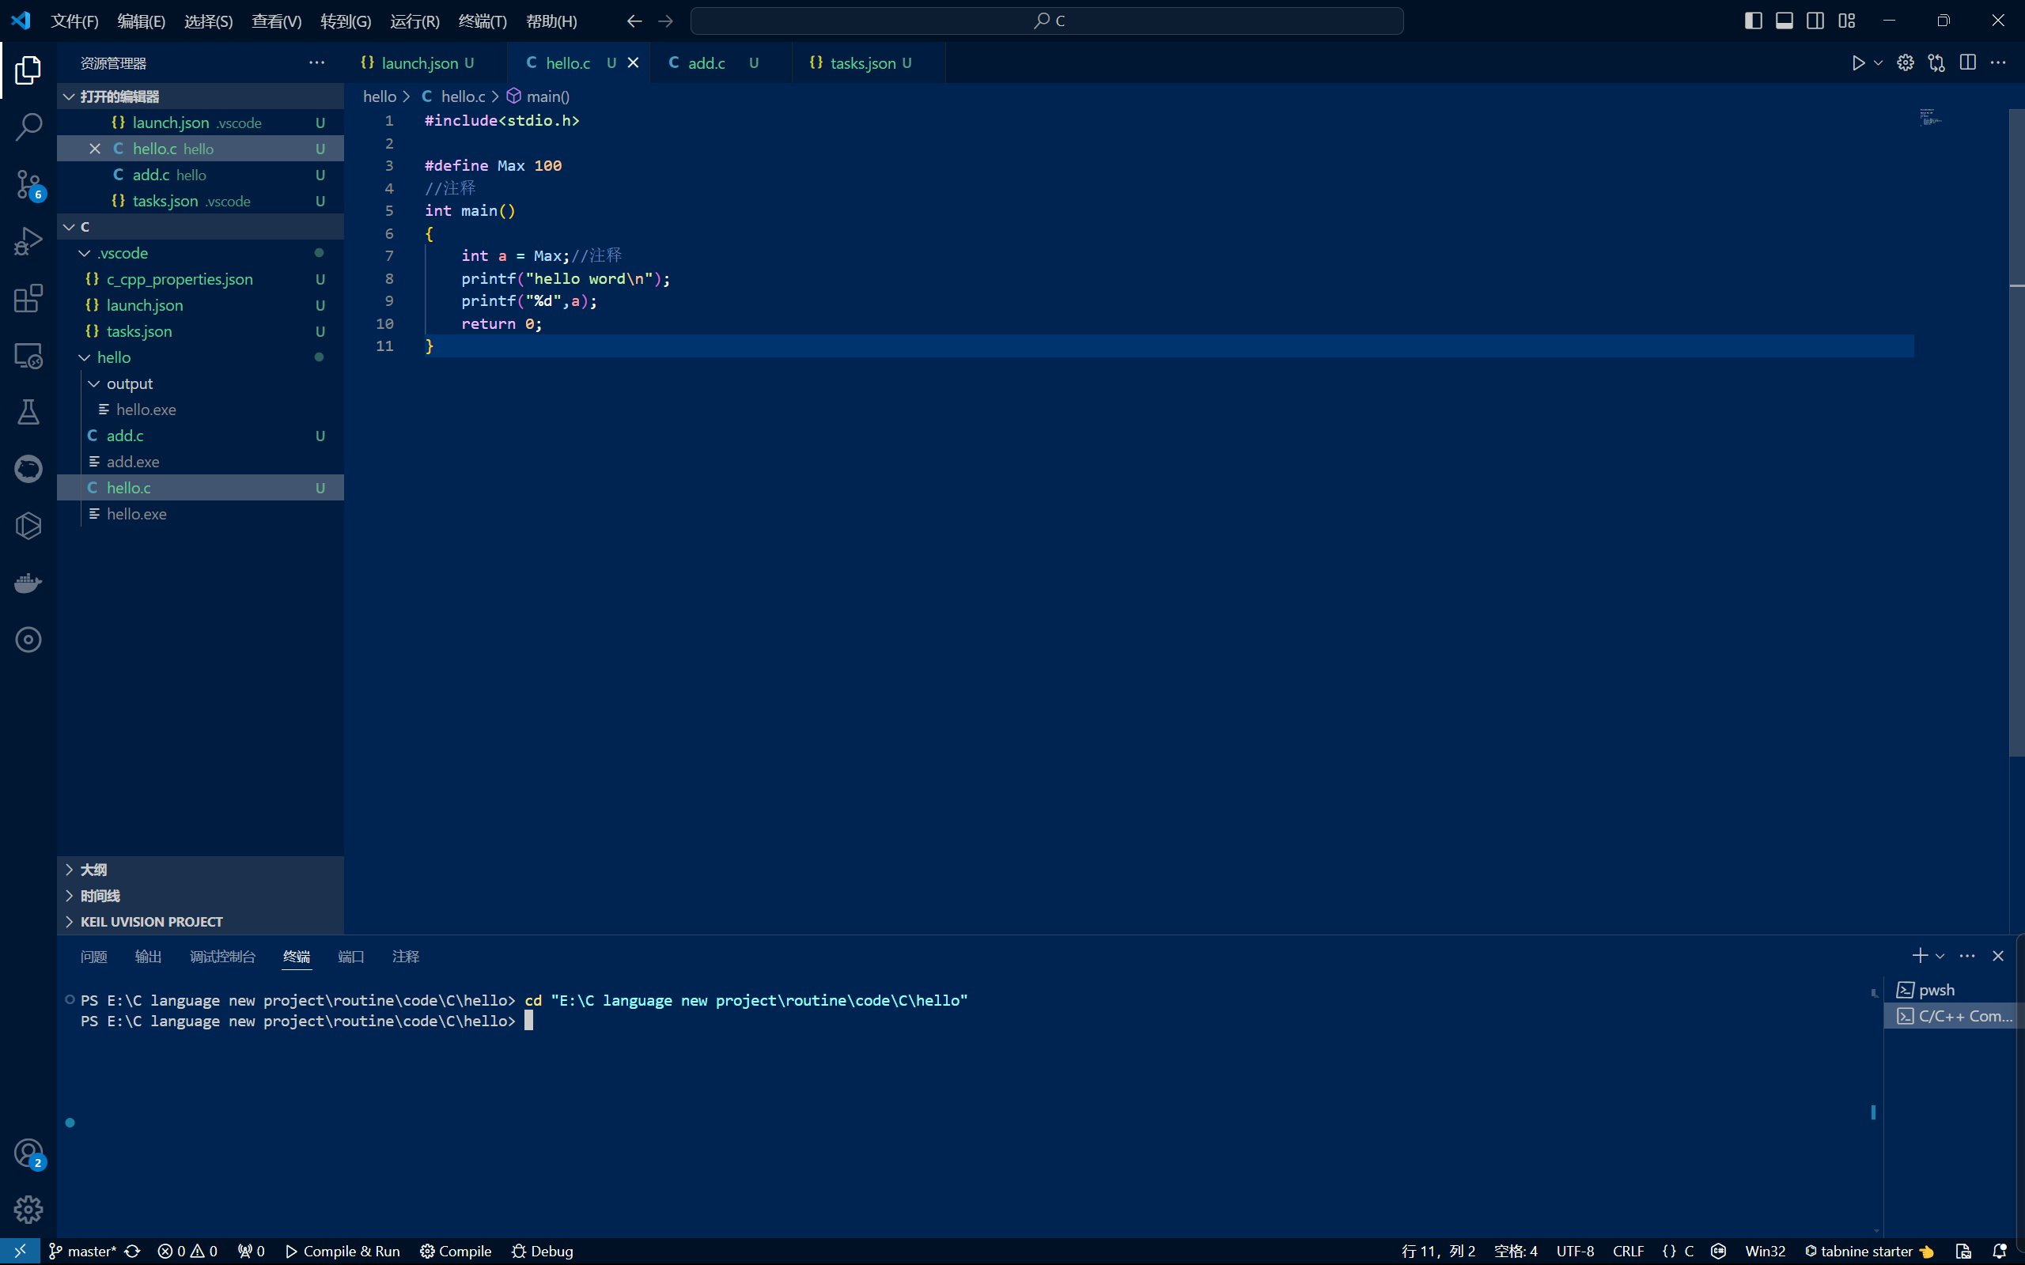The width and height of the screenshot is (2025, 1265).
Task: Select the C/C++ Com... terminal instance
Action: (1950, 1016)
